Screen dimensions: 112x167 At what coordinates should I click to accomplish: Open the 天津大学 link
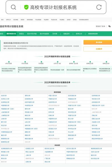pos(51,109)
